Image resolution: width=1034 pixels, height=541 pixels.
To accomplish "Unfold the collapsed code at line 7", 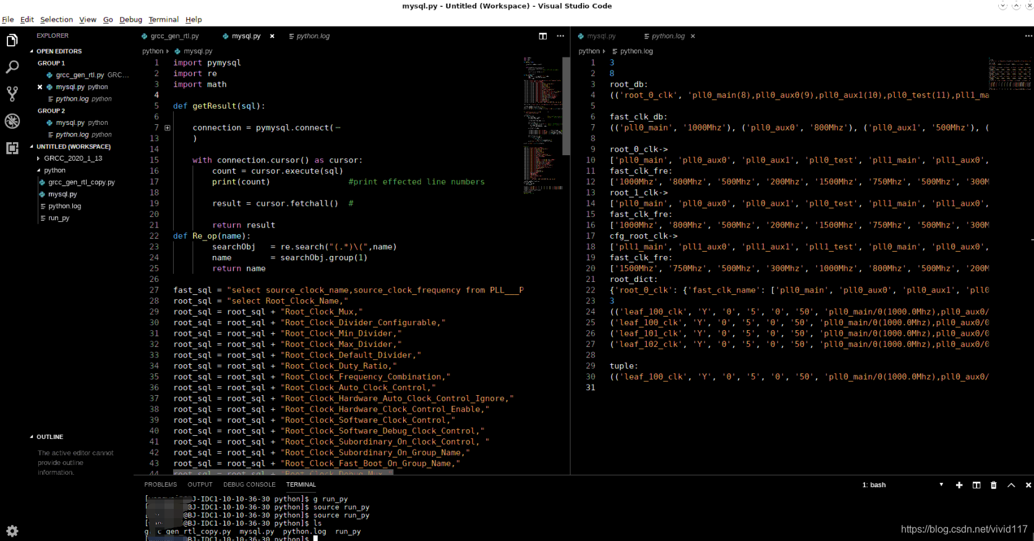I will pos(167,127).
